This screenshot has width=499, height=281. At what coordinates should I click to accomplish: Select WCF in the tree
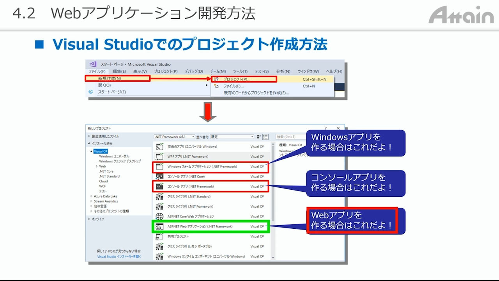pyautogui.click(x=103, y=186)
